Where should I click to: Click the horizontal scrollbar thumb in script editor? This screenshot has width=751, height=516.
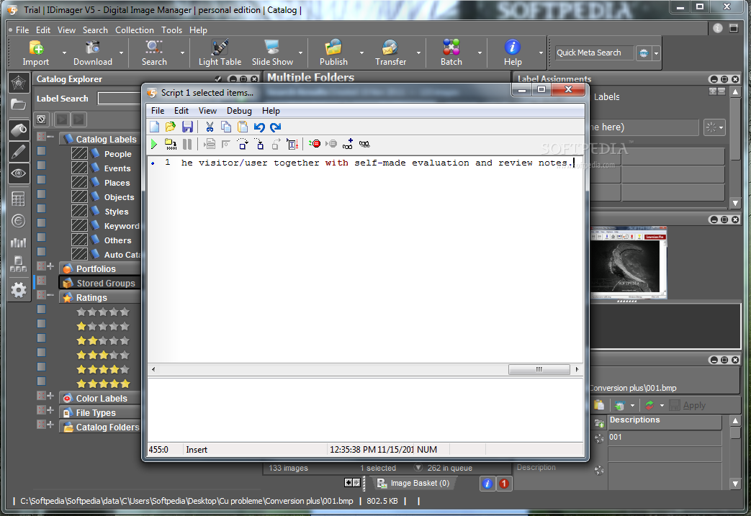pyautogui.click(x=539, y=369)
